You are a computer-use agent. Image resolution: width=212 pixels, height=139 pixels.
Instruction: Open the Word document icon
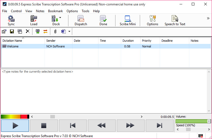[x=63, y=31]
